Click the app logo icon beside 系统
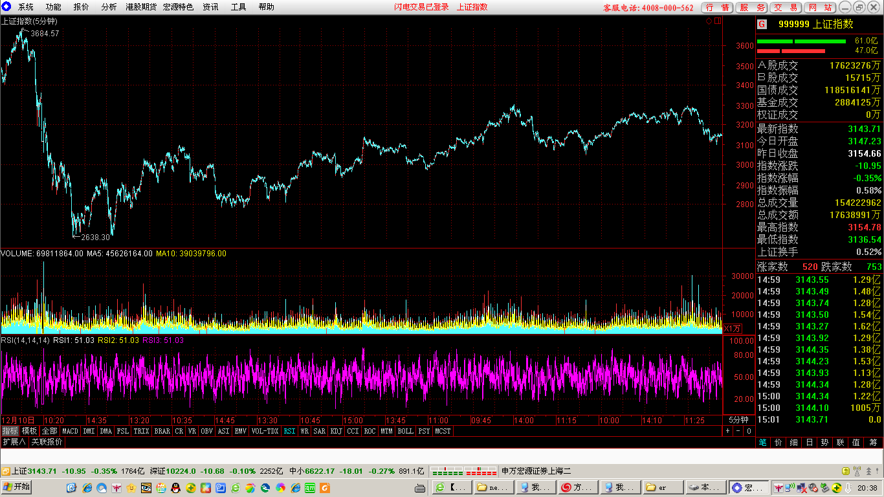The height and width of the screenshot is (497, 884). [x=6, y=7]
